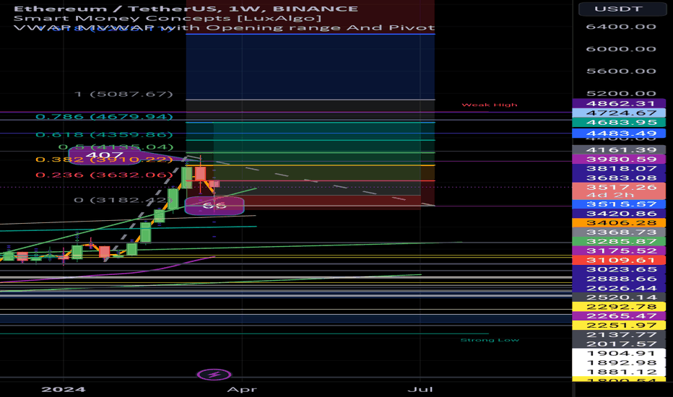Click the 3285.87 green price tag
Screen dimensions: 673x397
click(x=620, y=241)
